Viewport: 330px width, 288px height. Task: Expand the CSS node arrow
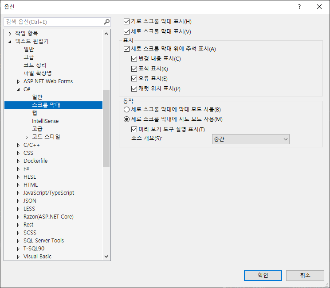(18, 153)
